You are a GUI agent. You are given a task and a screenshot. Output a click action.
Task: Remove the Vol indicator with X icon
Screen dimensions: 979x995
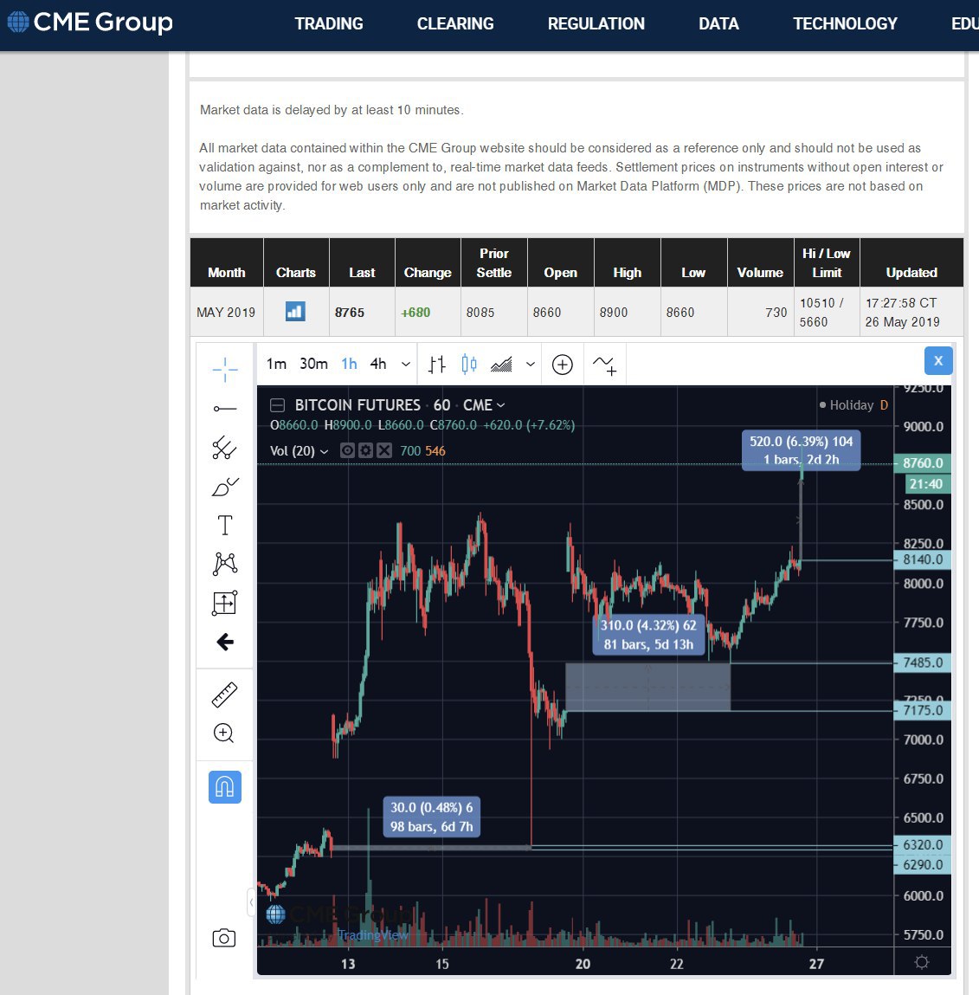384,450
